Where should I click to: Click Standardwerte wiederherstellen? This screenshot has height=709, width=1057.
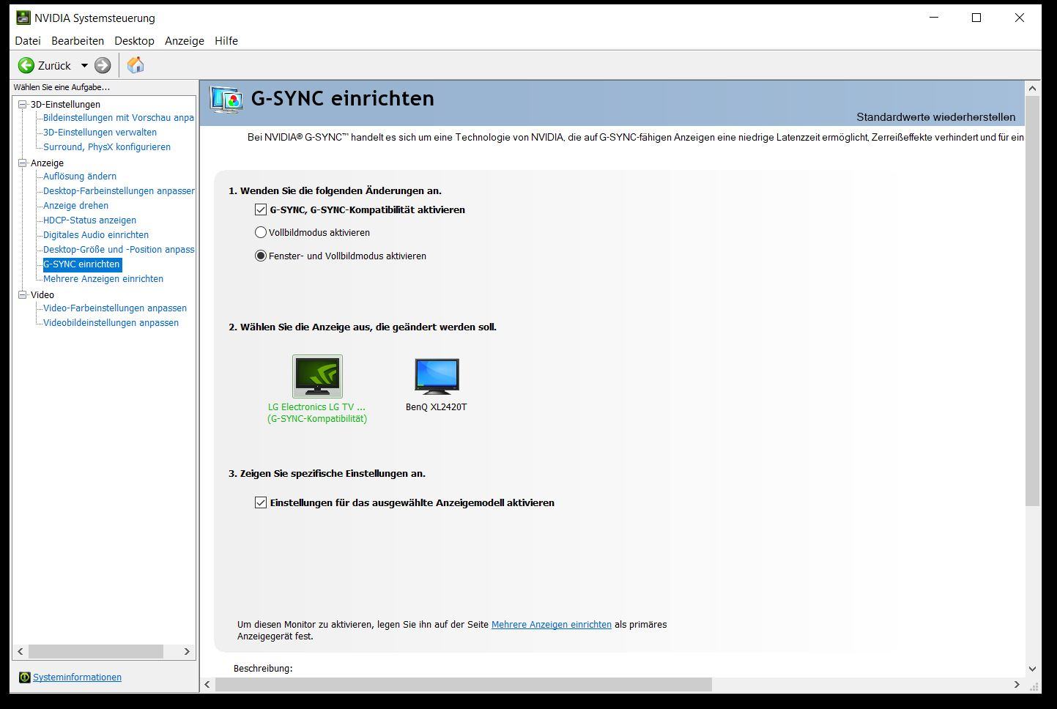(936, 117)
